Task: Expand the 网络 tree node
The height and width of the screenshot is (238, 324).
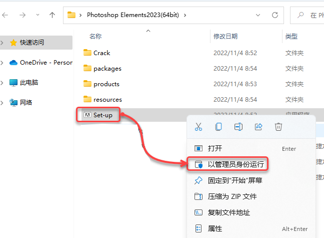Action: [x=2, y=103]
